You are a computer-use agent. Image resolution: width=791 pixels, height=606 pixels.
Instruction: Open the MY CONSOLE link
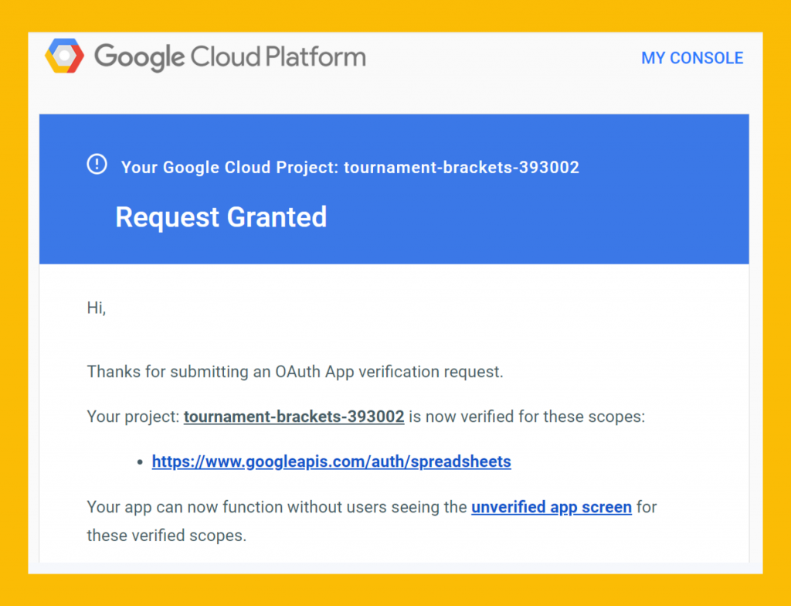tap(692, 58)
